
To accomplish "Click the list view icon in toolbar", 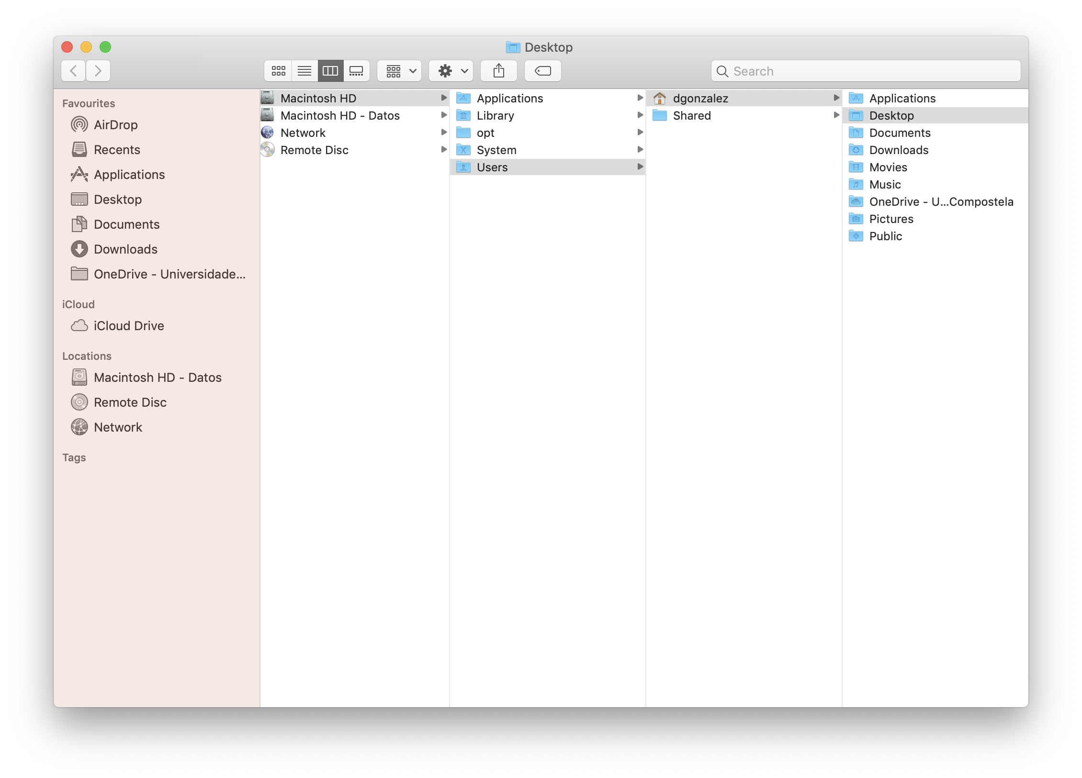I will pos(304,70).
